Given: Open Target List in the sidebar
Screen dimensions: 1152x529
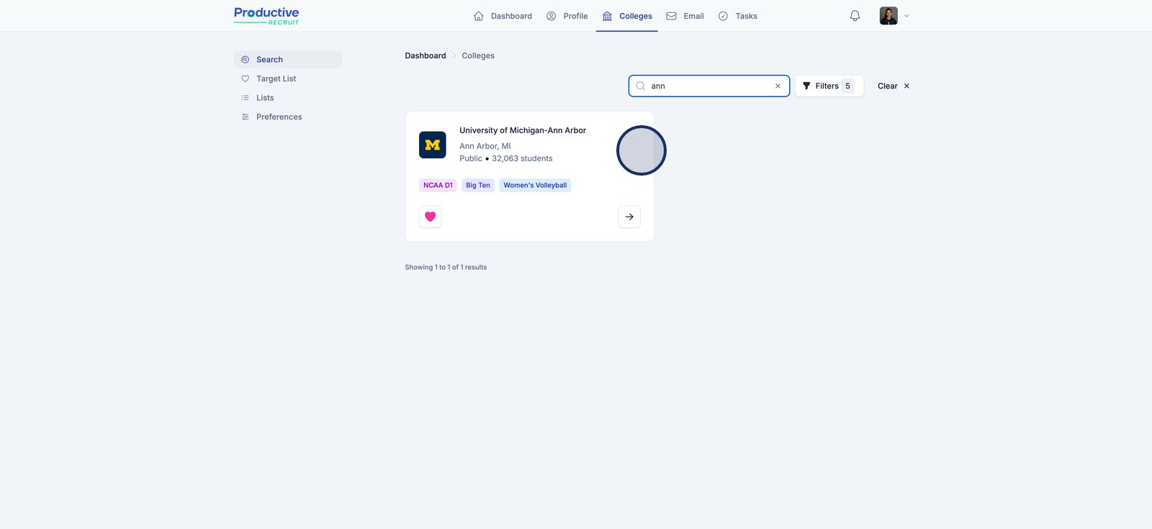Looking at the screenshot, I should point(288,78).
